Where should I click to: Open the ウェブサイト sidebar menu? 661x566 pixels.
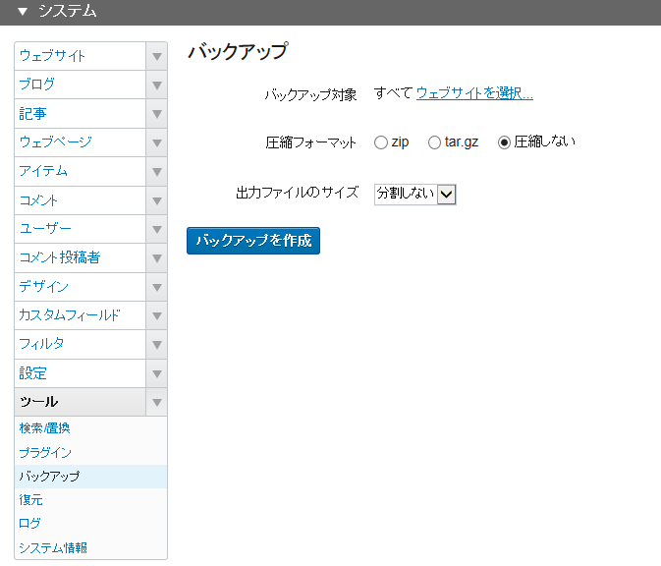pyautogui.click(x=81, y=56)
